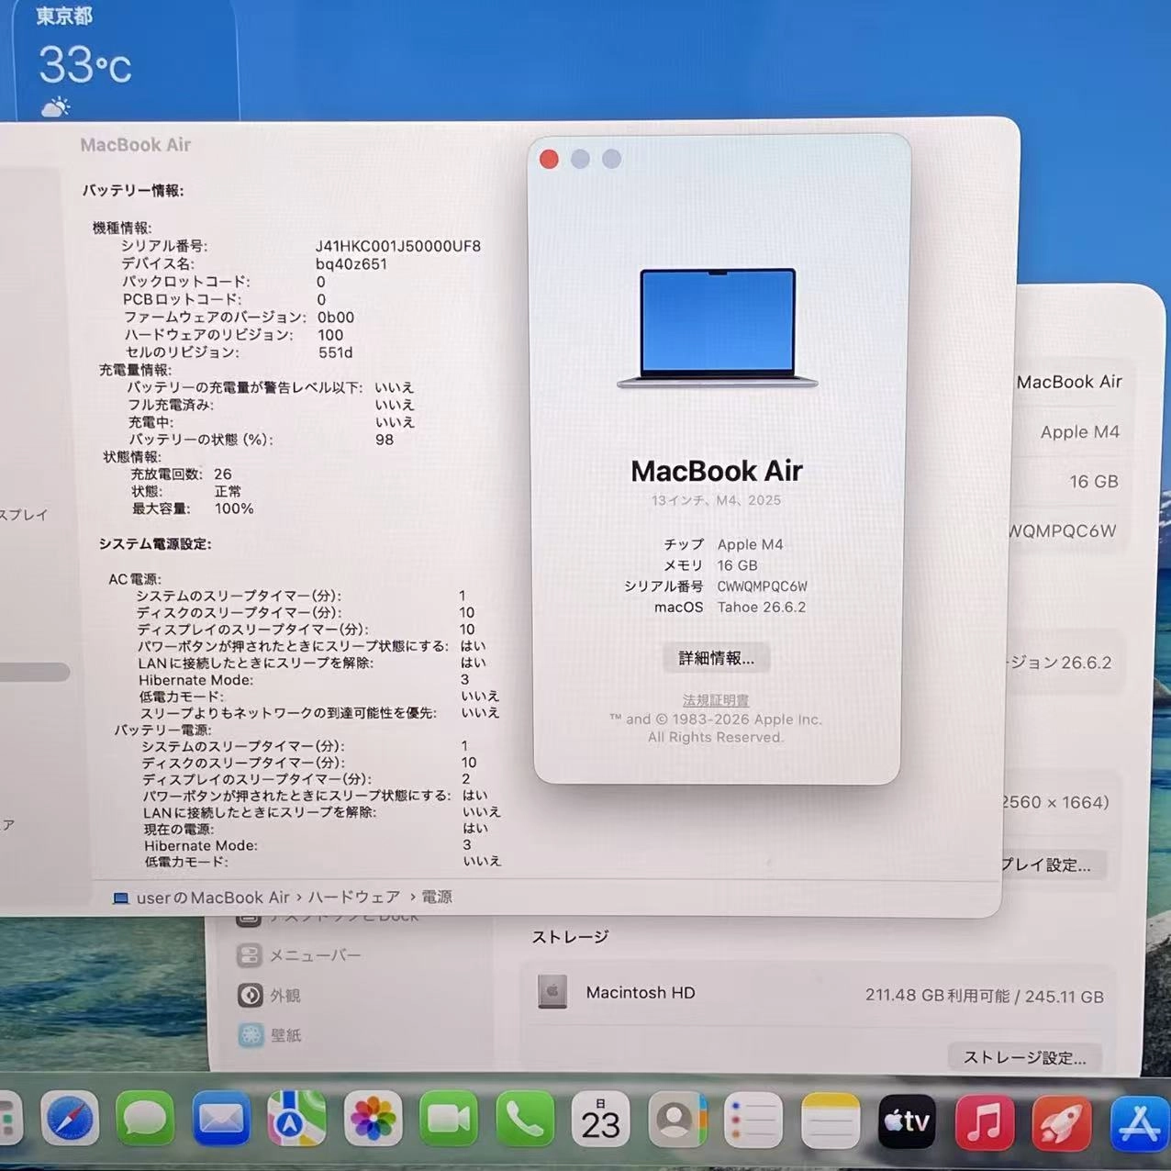This screenshot has height=1171, width=1171.
Task: Select 外観 in the Settings sidebar
Action: coord(284,995)
